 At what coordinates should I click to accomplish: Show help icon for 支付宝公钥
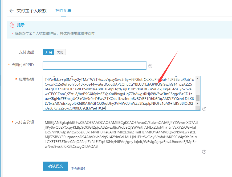[x=204, y=151]
